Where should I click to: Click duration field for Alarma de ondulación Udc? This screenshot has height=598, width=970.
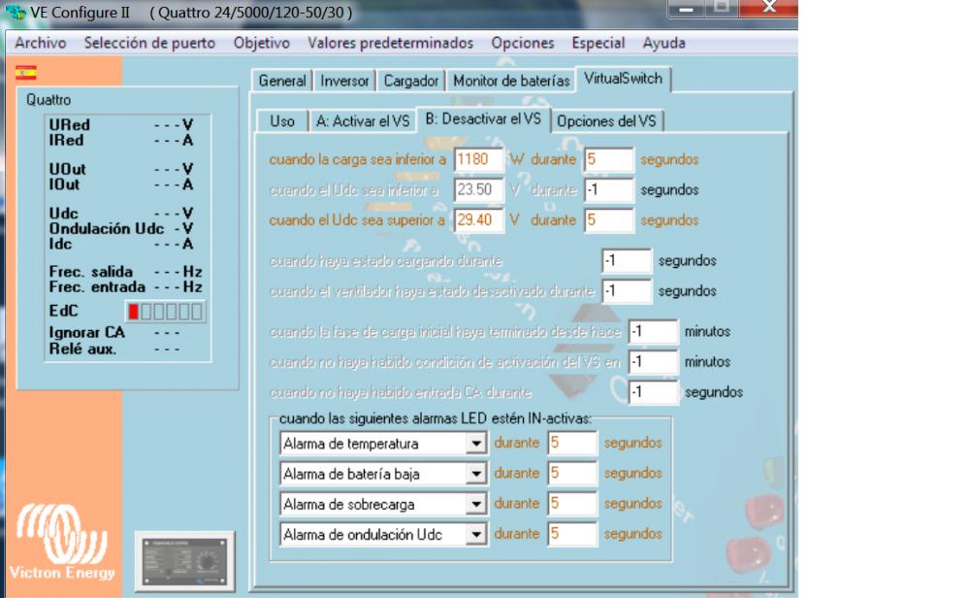(x=572, y=534)
